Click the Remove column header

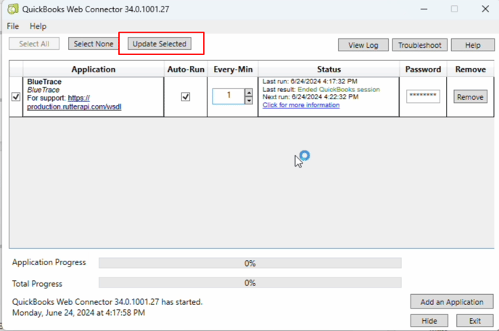pyautogui.click(x=471, y=70)
